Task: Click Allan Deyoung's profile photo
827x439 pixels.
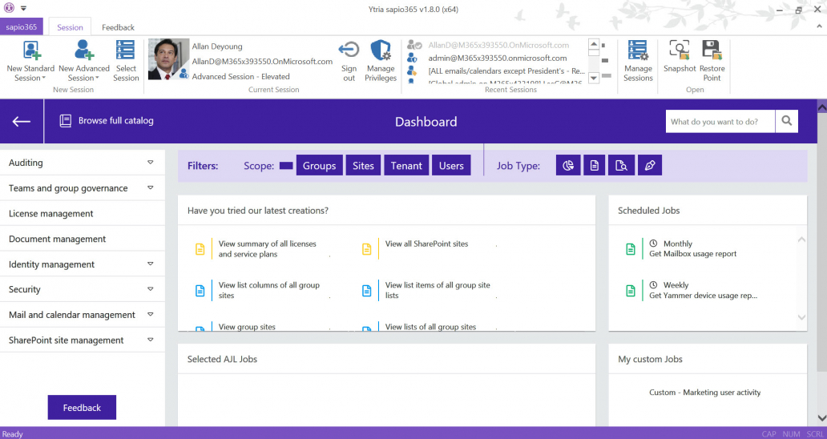Action: tap(168, 59)
